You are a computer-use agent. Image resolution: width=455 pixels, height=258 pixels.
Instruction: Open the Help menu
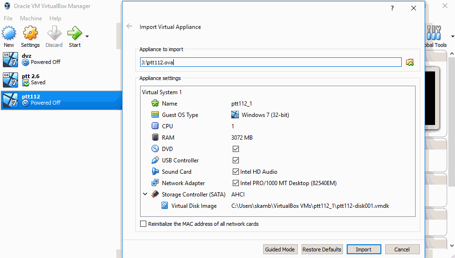pyautogui.click(x=55, y=18)
